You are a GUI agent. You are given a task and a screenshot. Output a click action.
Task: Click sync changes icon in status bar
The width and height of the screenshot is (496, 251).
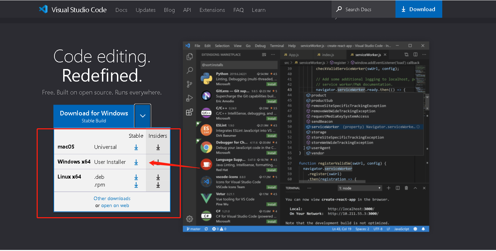point(206,229)
